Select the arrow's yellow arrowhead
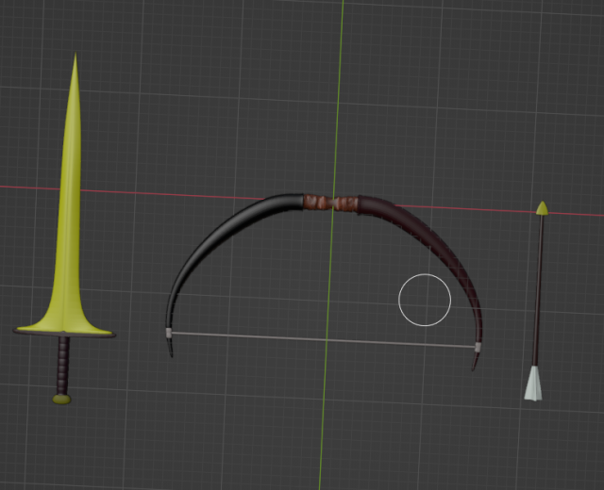Screen dimensions: 604x490 click(543, 208)
